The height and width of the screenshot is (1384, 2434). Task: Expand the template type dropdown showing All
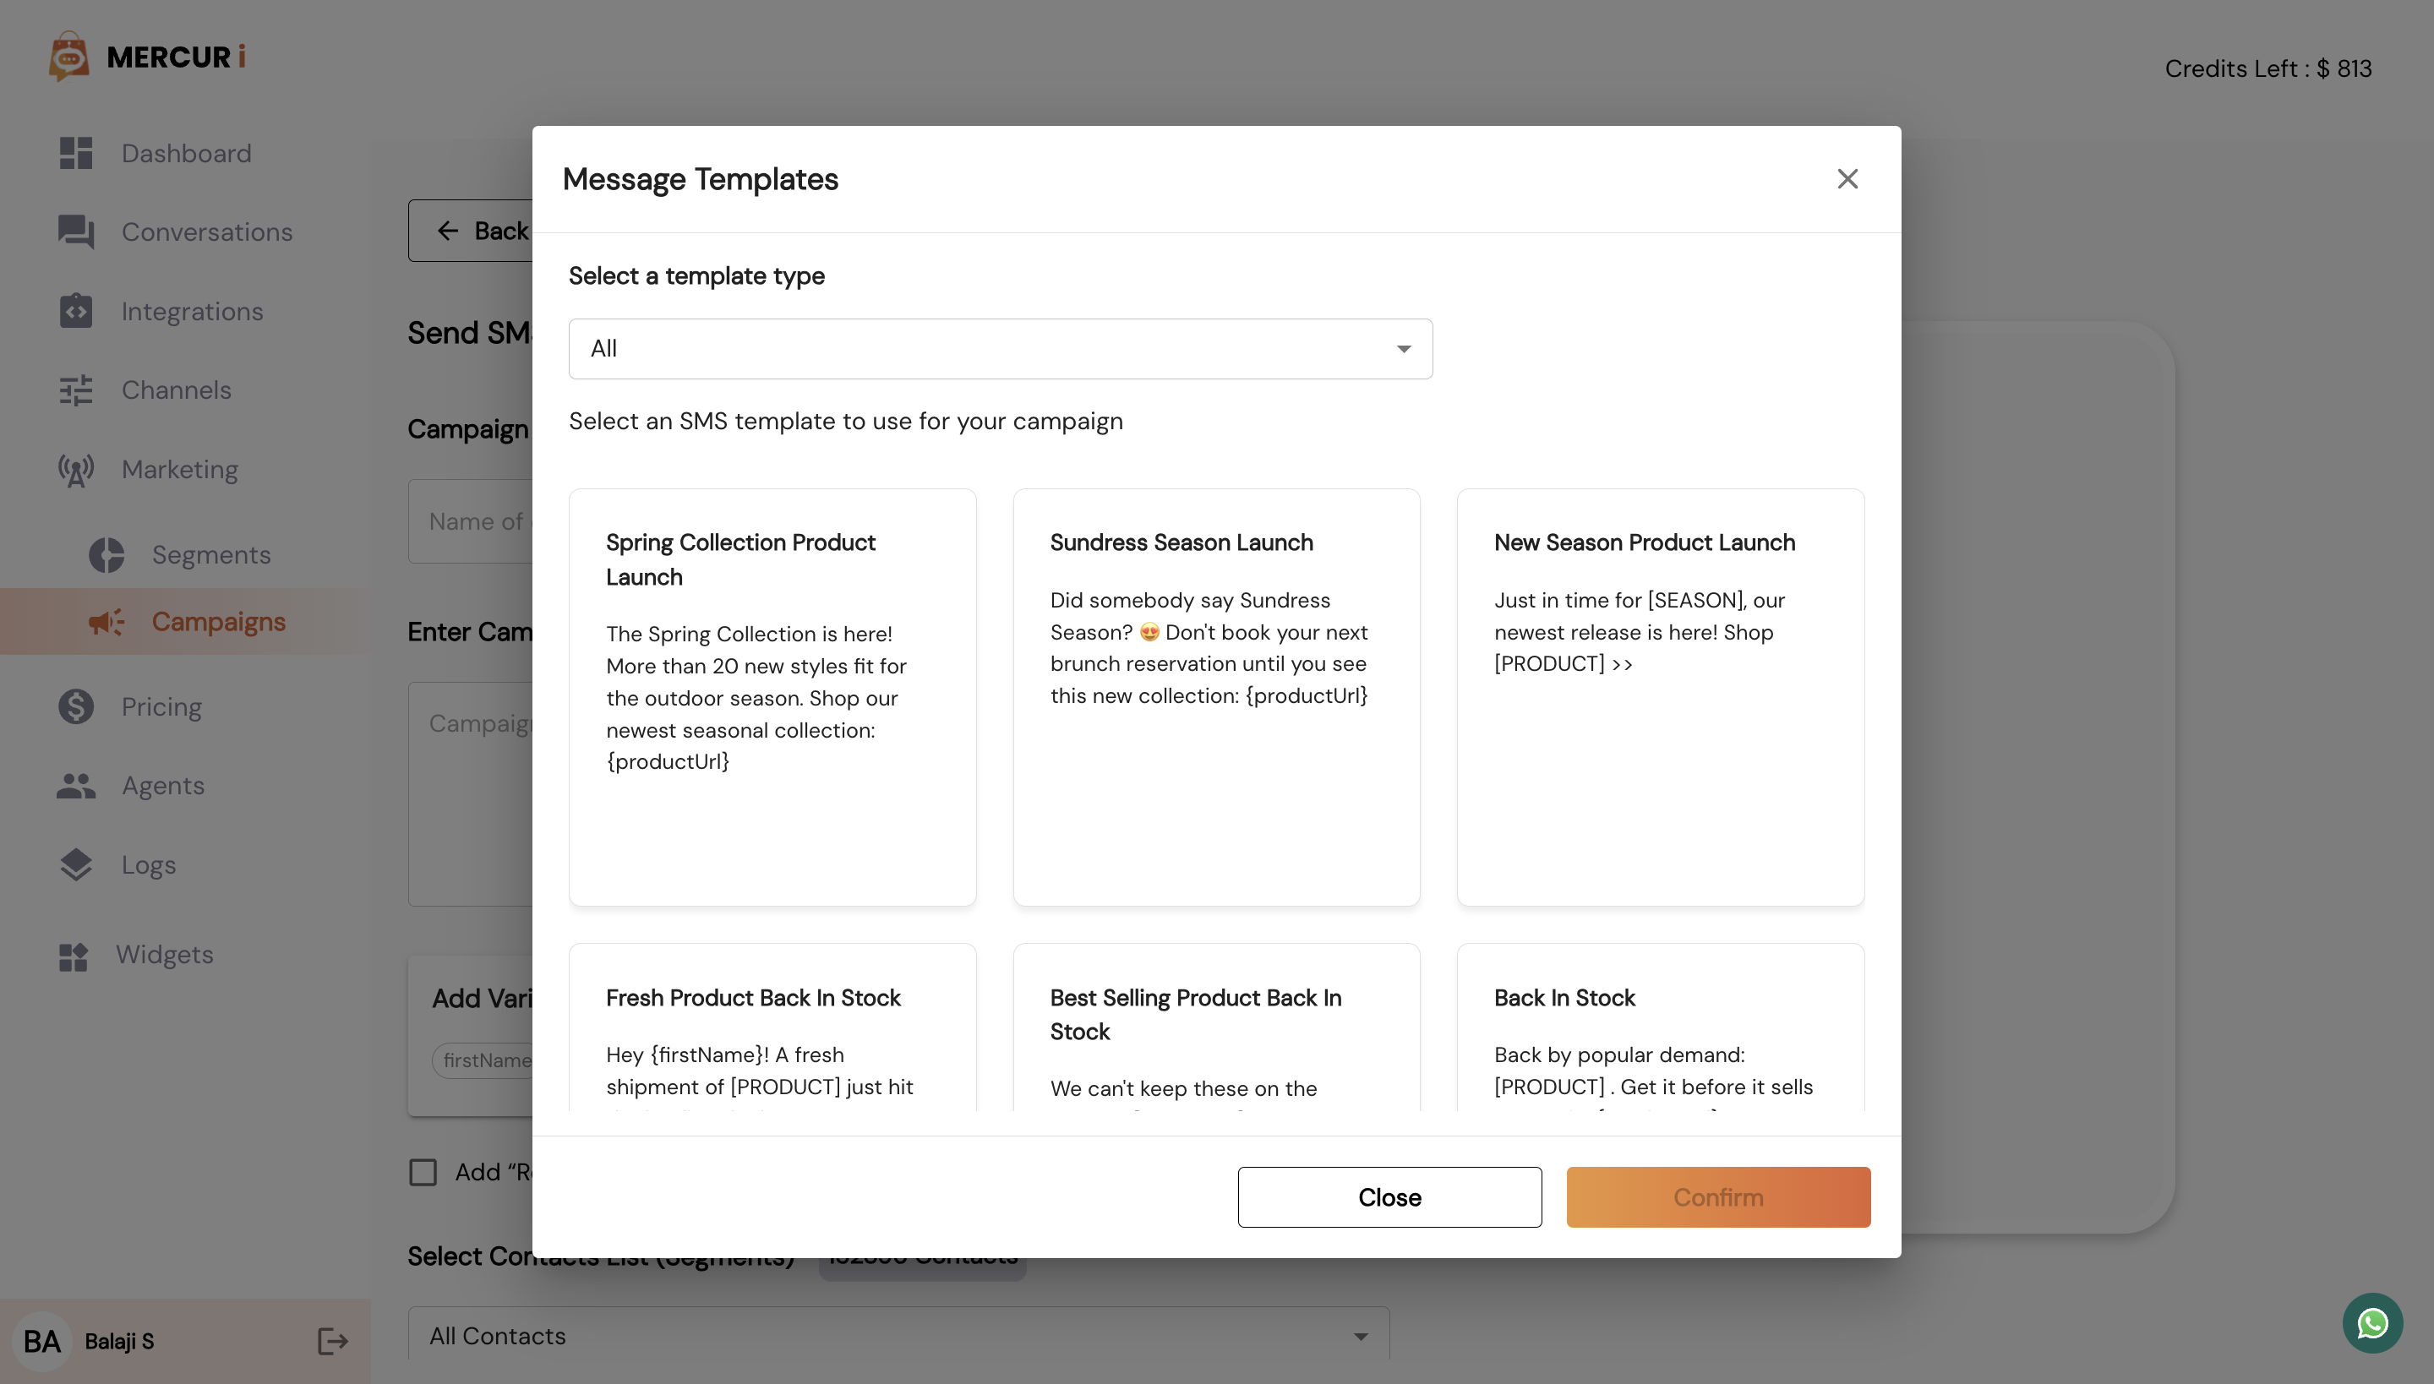click(1001, 349)
